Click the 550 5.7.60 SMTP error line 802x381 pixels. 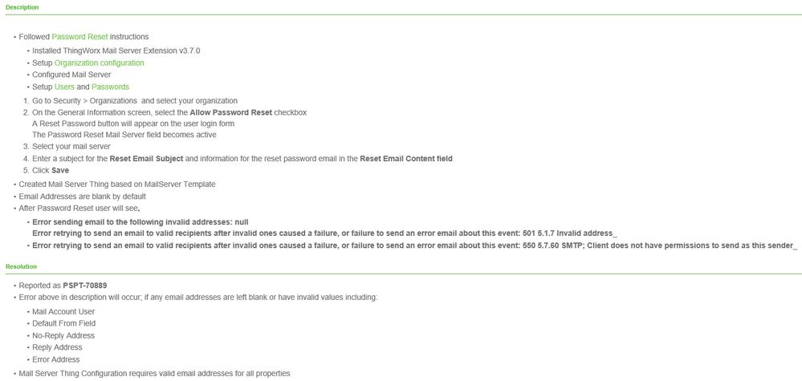point(415,245)
